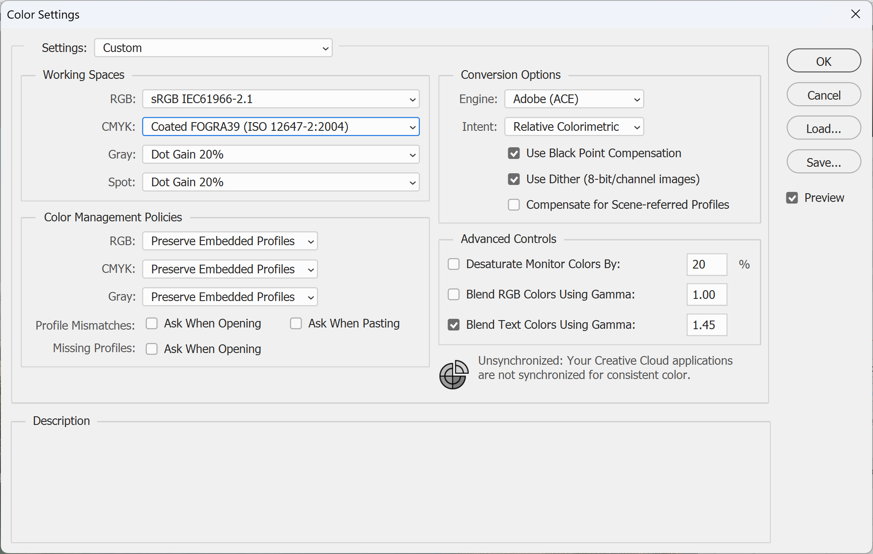This screenshot has height=554, width=873.
Task: Click the OK button
Action: (x=824, y=61)
